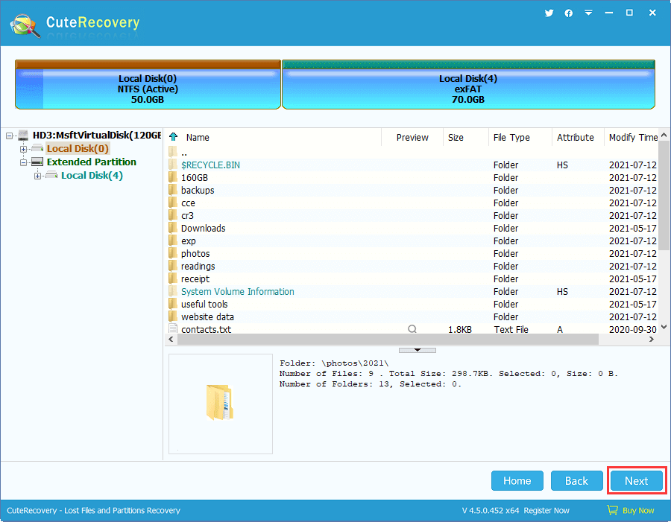Open the title bar dropdown menu icon
Image resolution: width=671 pixels, height=522 pixels.
[589, 13]
